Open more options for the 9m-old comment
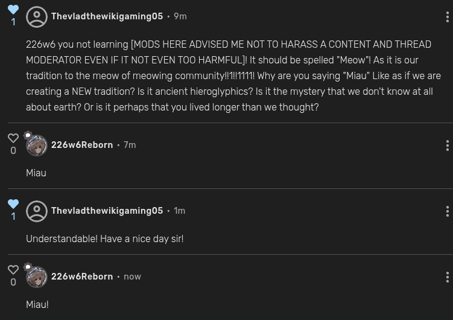 click(447, 17)
